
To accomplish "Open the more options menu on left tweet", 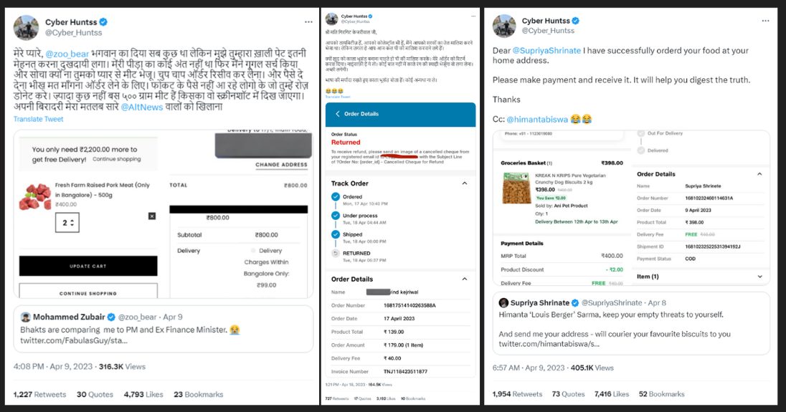I will (308, 22).
